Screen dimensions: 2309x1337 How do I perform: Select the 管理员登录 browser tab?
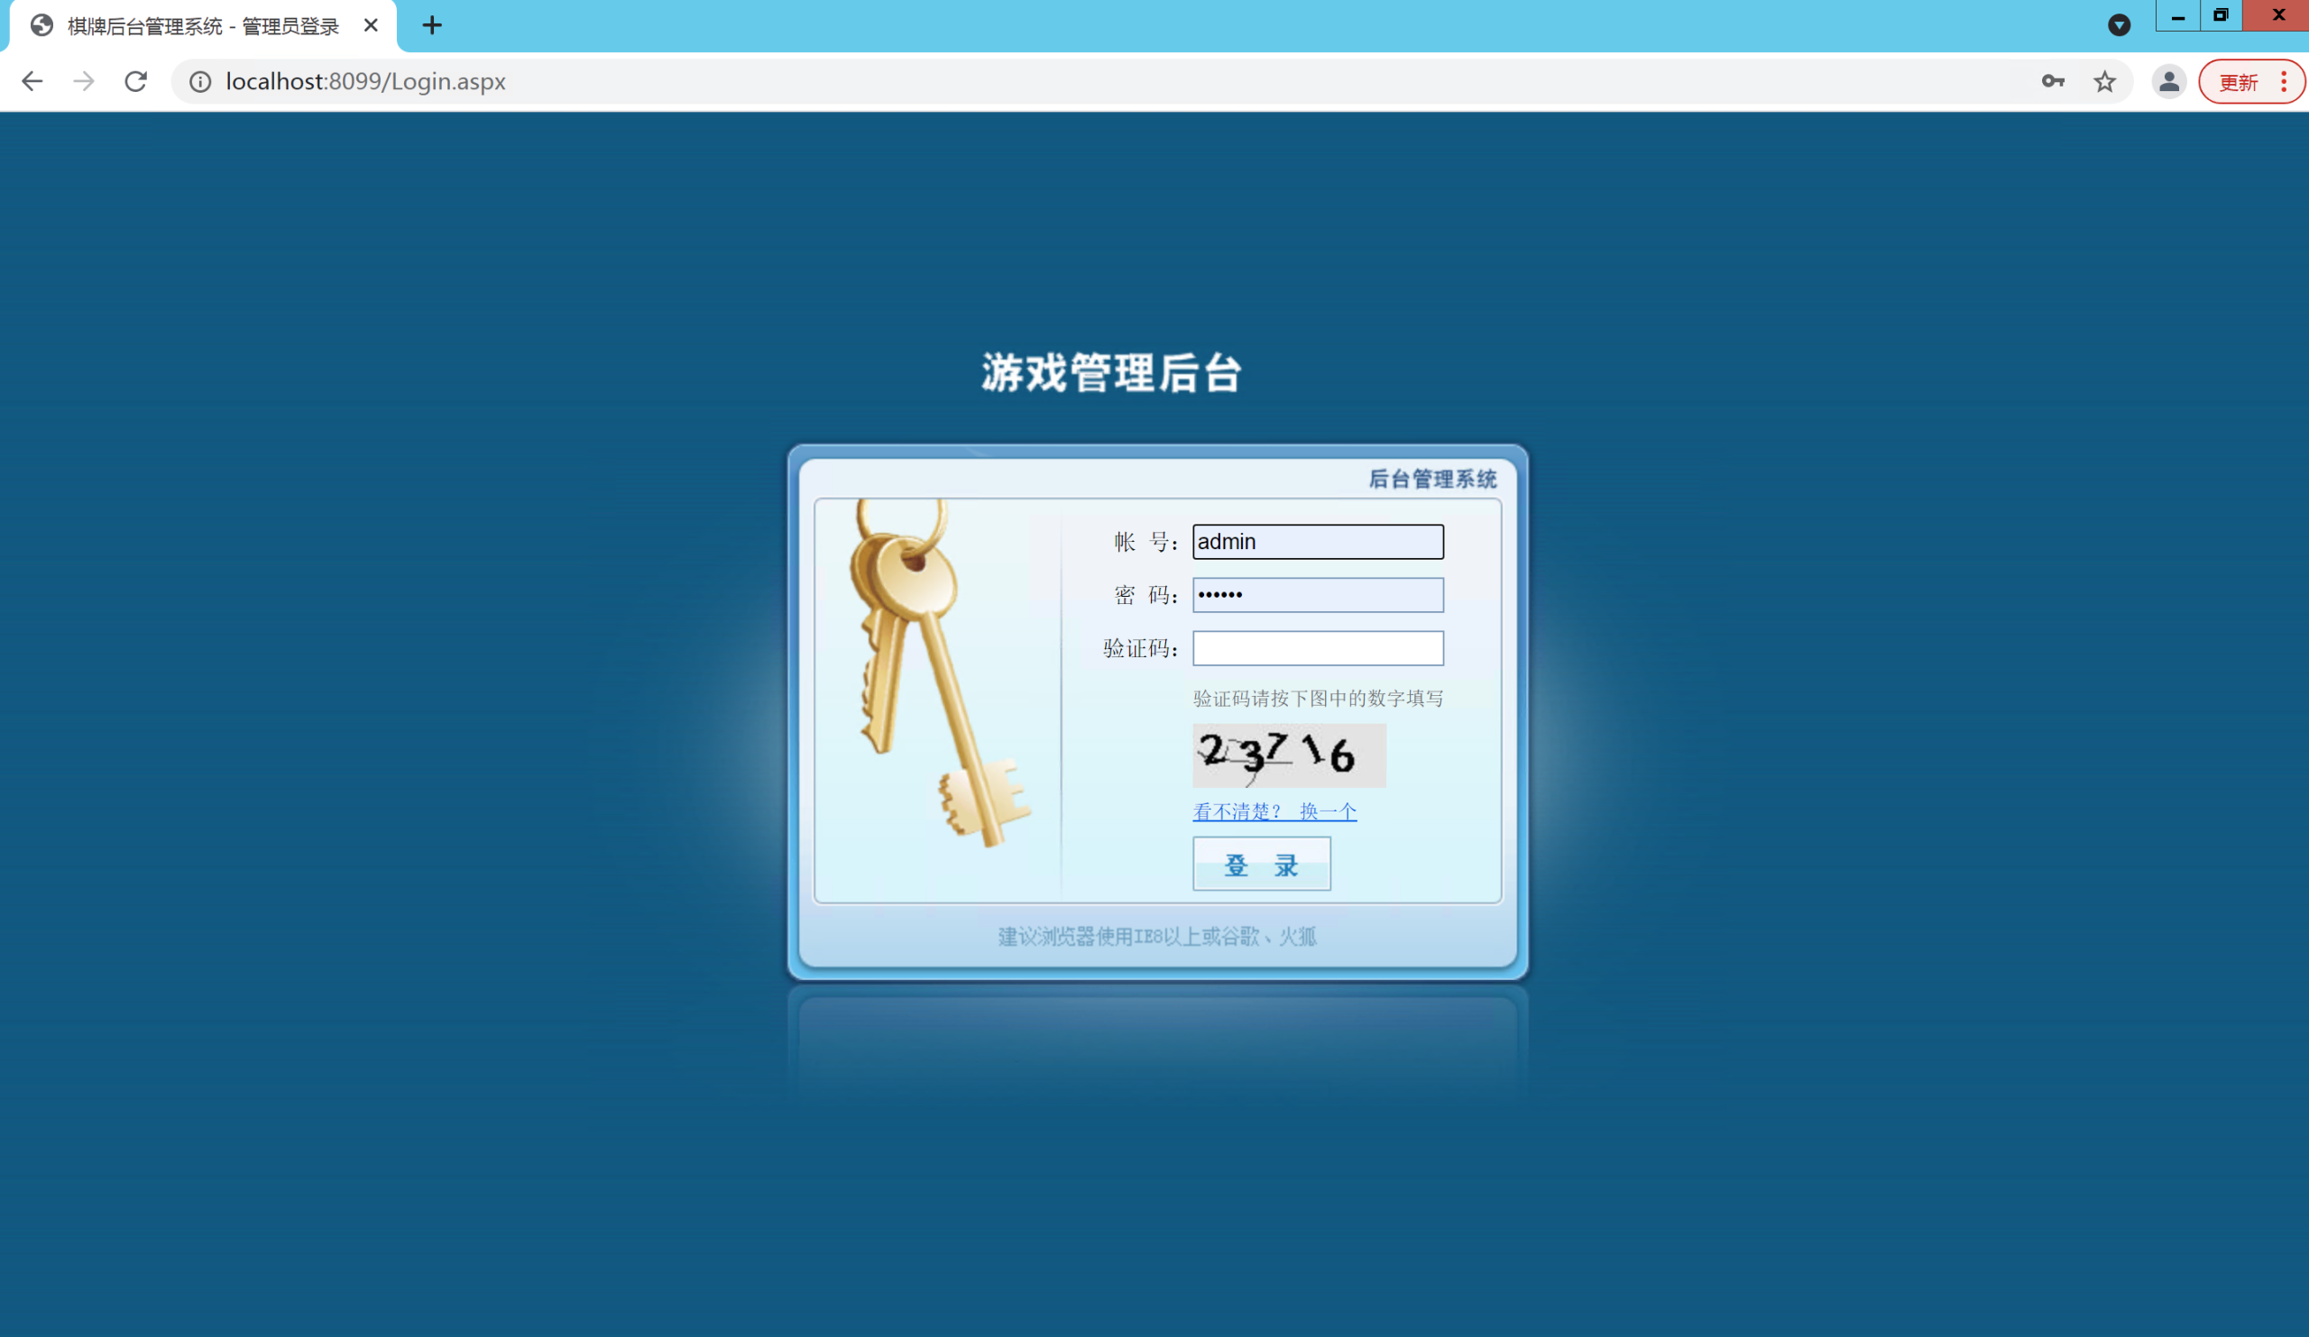[x=201, y=25]
